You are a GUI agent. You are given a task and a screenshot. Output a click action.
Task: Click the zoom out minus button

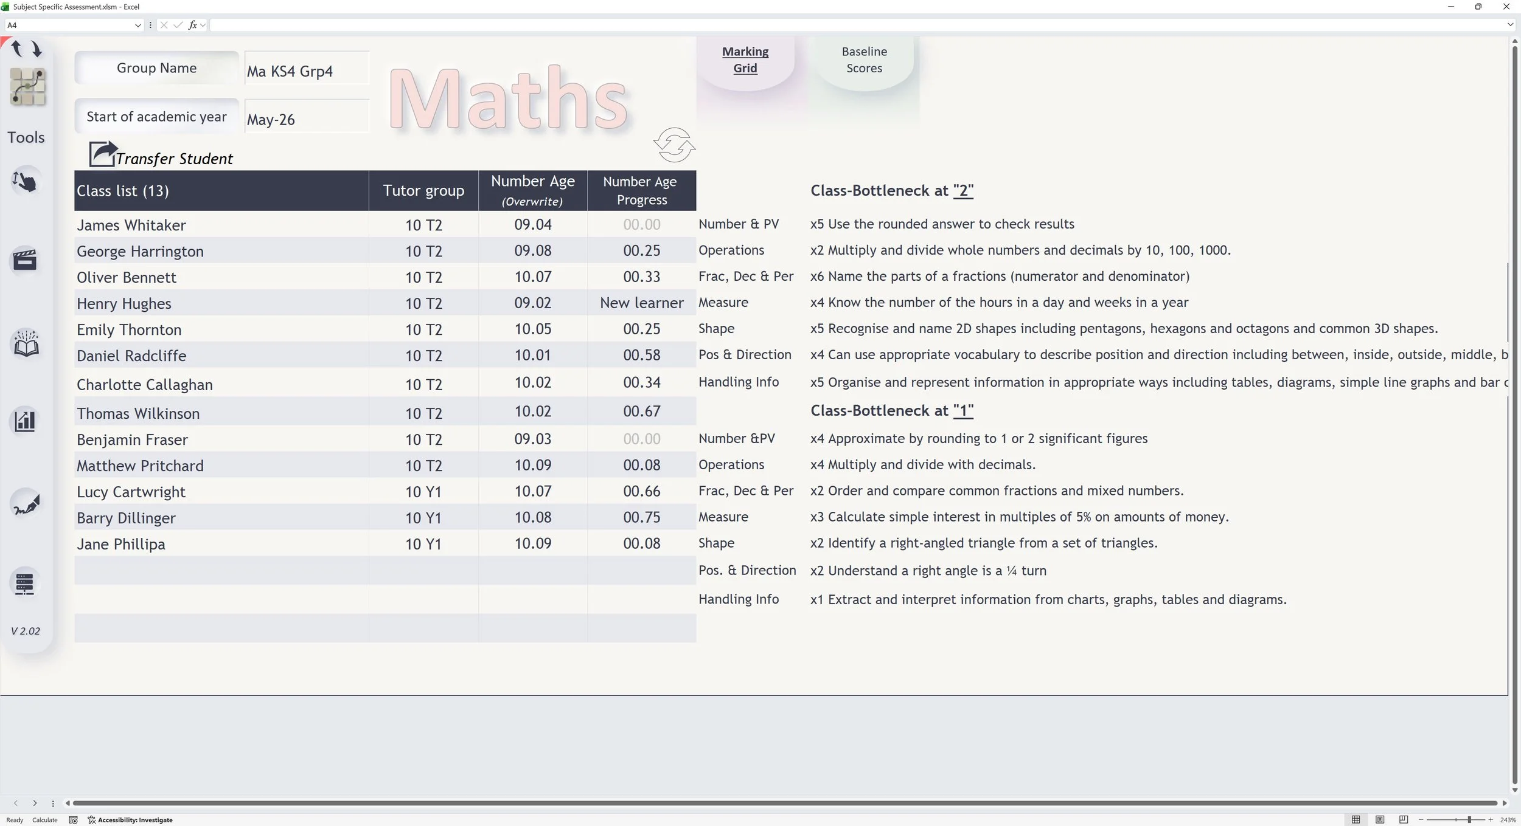1421,820
